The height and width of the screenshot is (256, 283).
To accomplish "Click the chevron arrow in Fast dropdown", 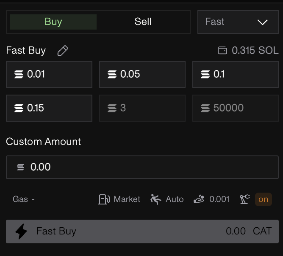I will [x=262, y=22].
